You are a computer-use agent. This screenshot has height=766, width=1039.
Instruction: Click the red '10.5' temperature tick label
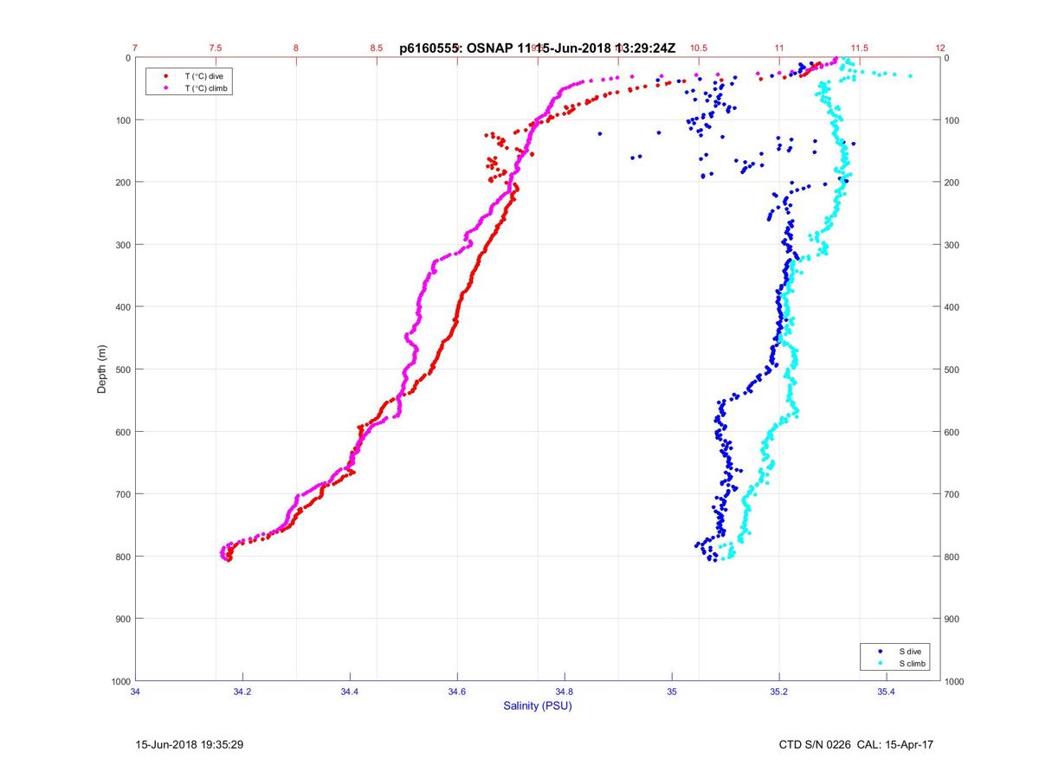point(699,48)
